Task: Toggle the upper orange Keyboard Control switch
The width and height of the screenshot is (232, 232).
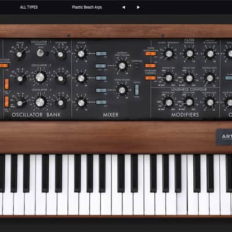Action: pos(150,66)
